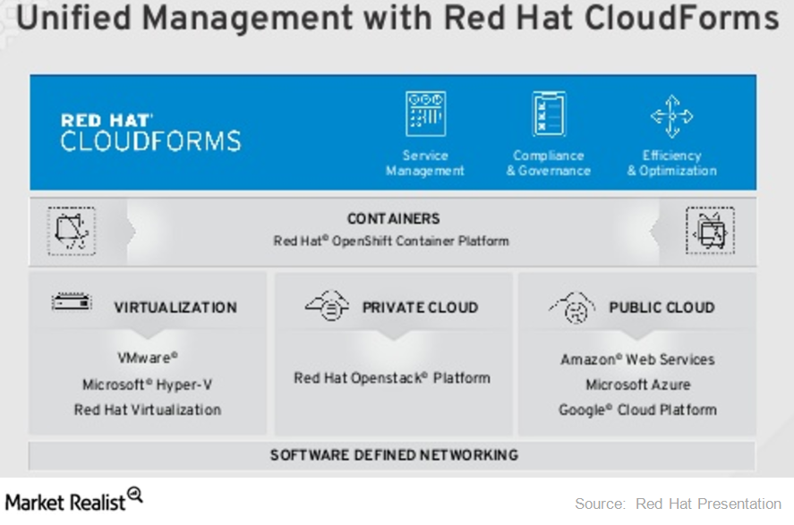Click the 'VMware' entry

point(148,358)
